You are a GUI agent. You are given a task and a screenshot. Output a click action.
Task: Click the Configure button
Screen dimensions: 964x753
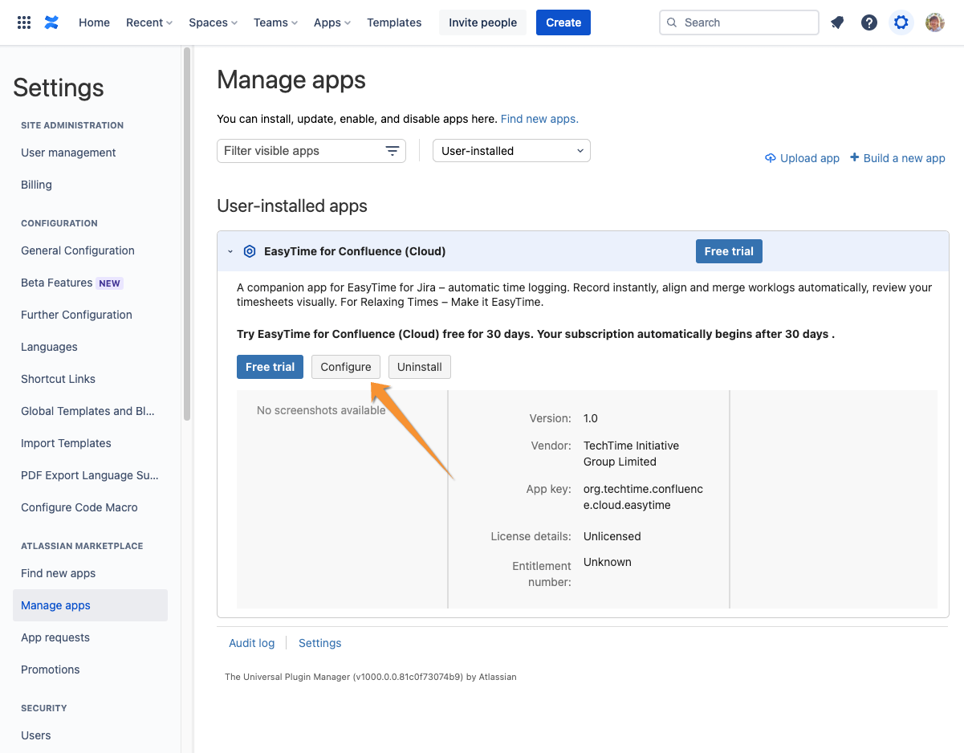pos(346,367)
